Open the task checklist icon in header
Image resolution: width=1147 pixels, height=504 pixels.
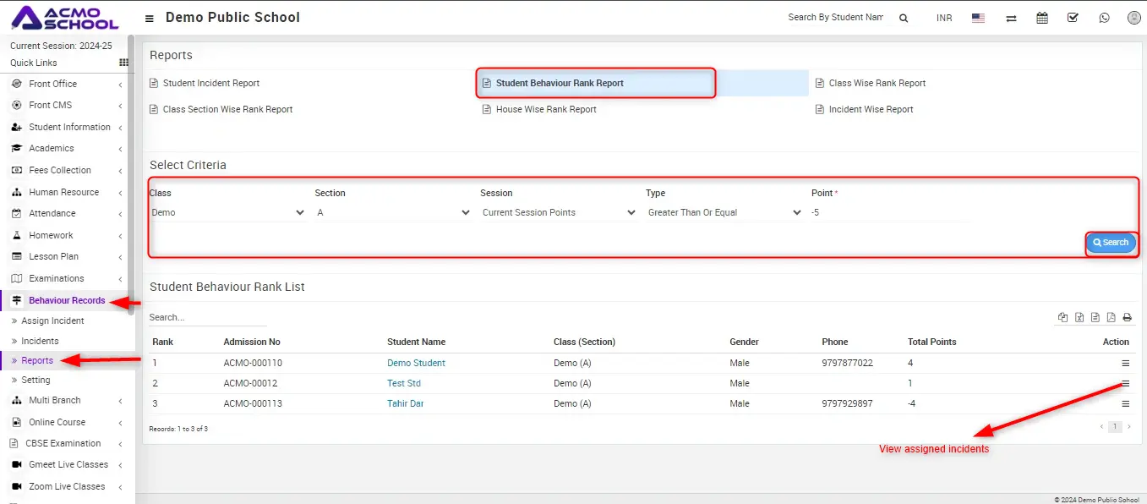(1073, 18)
